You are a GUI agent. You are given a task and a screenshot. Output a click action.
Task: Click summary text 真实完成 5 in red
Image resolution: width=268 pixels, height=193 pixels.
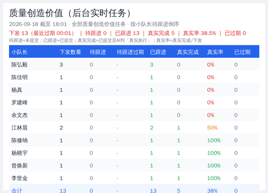[161, 33]
